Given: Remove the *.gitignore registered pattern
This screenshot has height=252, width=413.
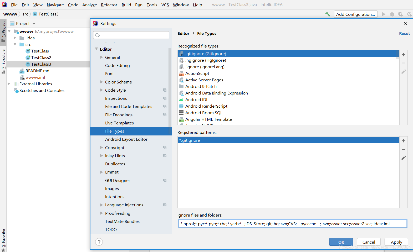Looking at the screenshot, I should (404, 149).
